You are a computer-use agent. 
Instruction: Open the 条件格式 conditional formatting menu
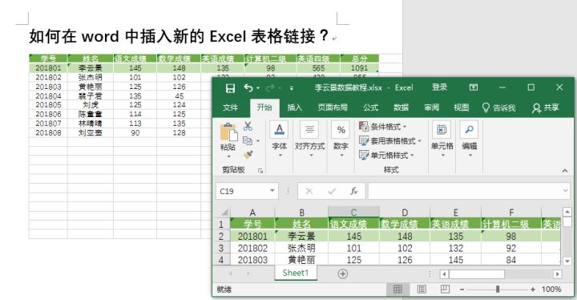383,127
